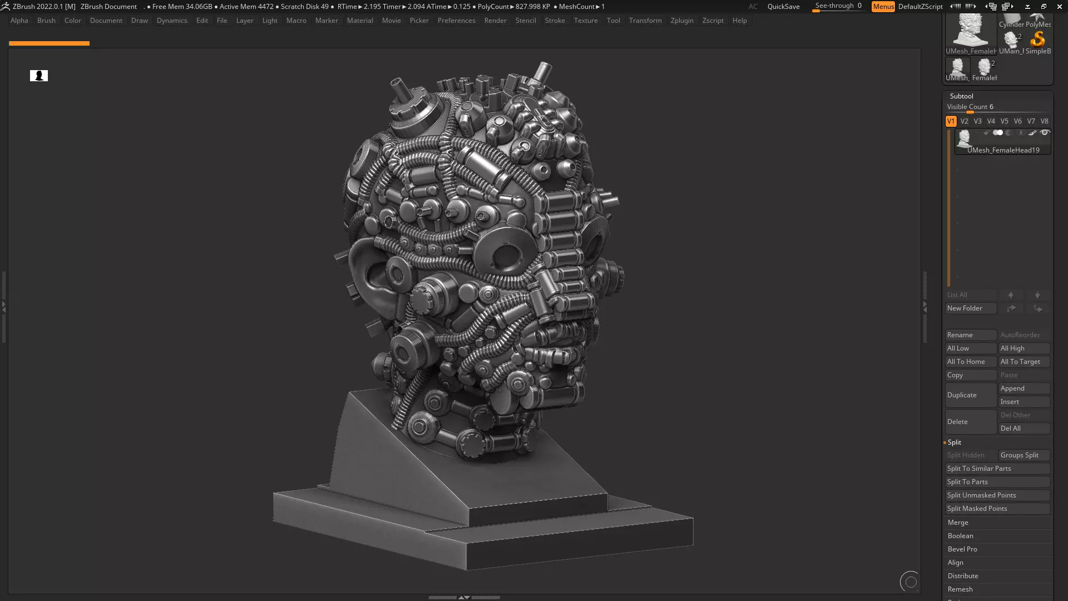Expand the Merge section
Screen dimensions: 1068x601
pyautogui.click(x=958, y=523)
